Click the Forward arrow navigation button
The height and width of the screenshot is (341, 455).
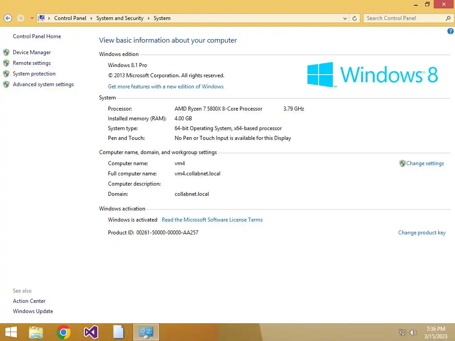click(x=20, y=18)
